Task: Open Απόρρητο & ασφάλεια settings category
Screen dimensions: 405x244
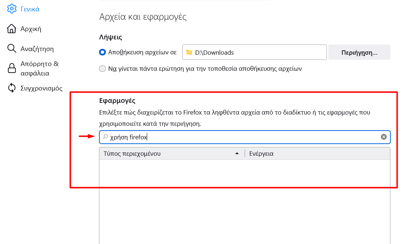Action: [39, 68]
